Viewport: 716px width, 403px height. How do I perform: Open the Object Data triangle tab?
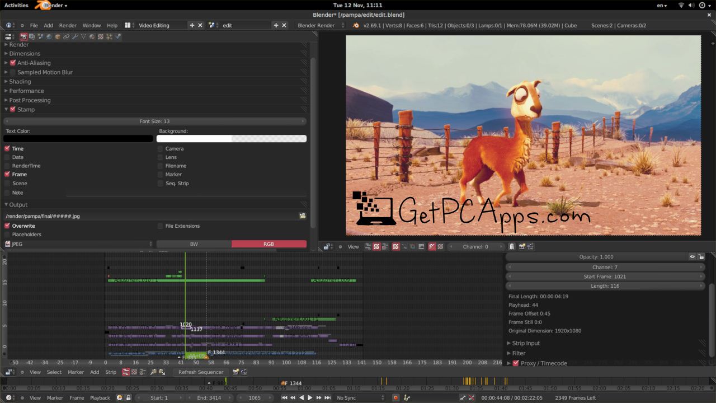tap(83, 36)
